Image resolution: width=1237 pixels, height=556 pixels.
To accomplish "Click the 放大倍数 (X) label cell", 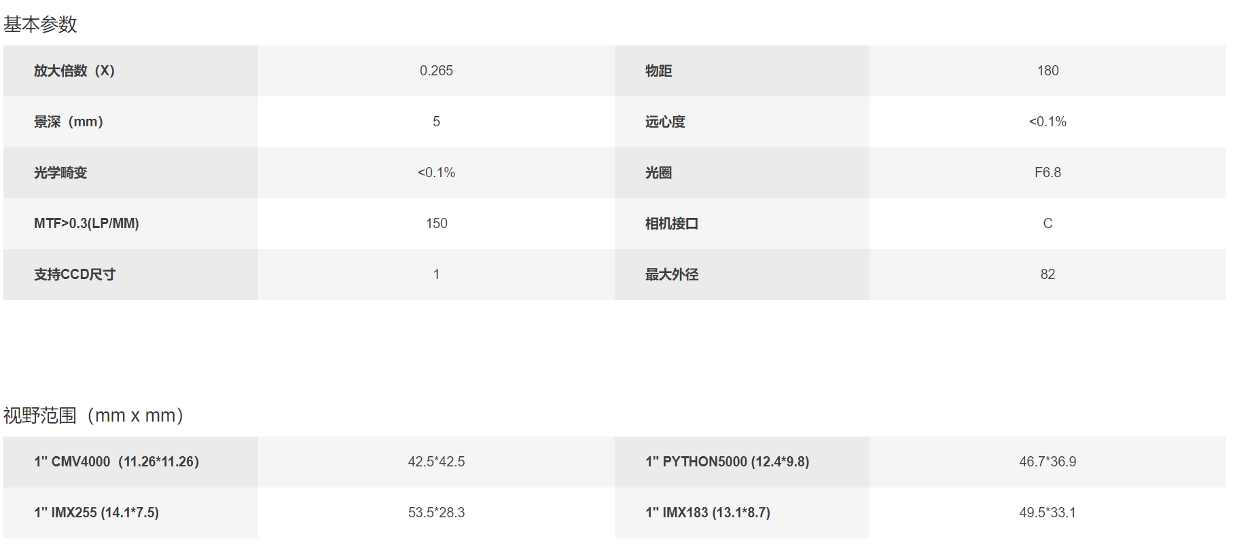I will 130,71.
